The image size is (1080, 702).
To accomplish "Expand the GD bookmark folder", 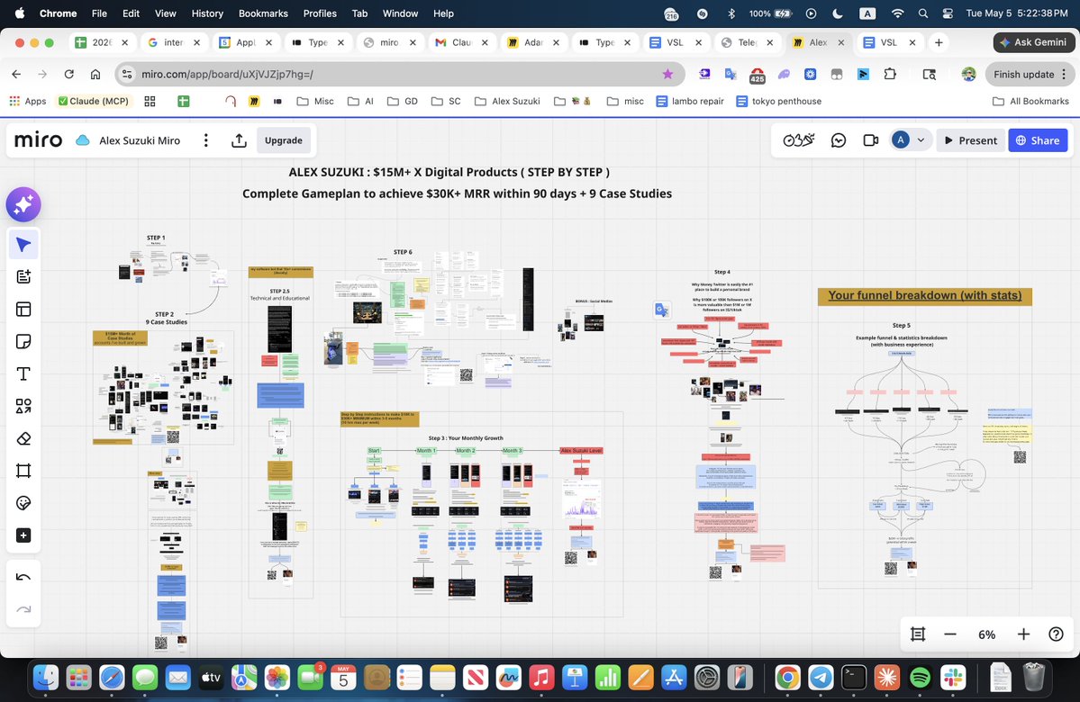I will coord(403,101).
